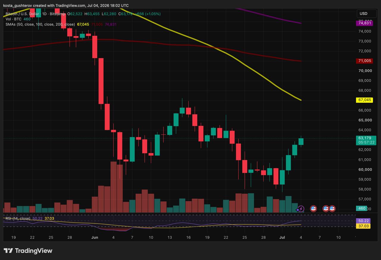The height and width of the screenshot is (260, 381).
Task: Click the 68,000 price axis level
Action: pos(365,90)
